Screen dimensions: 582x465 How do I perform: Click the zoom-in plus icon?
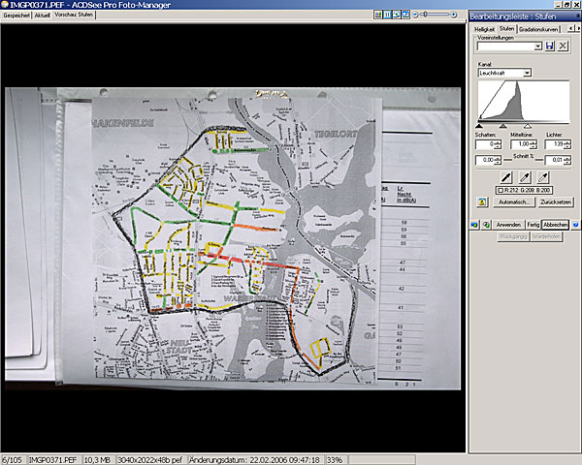454,15
